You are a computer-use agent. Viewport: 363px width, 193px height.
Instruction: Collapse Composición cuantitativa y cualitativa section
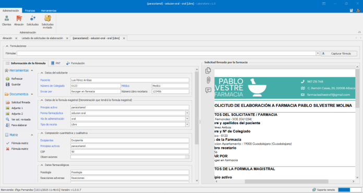[x=42, y=134]
